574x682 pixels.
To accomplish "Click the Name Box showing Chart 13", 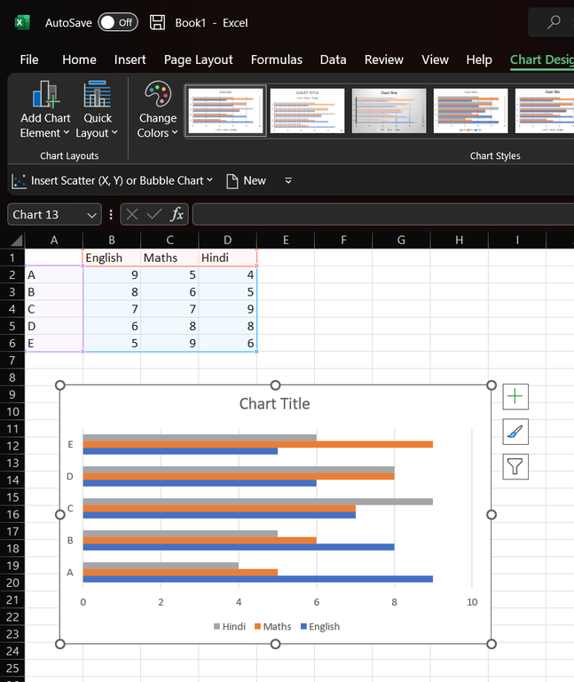I will tap(47, 214).
